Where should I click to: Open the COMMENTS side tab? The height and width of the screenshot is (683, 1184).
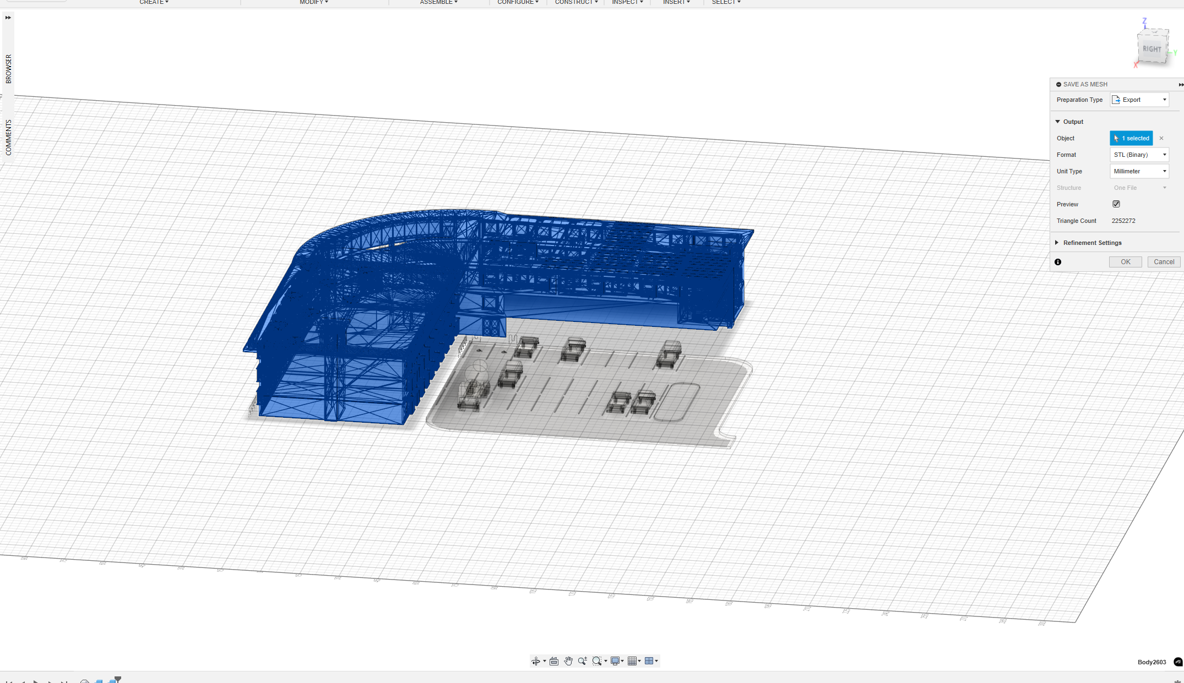8,138
